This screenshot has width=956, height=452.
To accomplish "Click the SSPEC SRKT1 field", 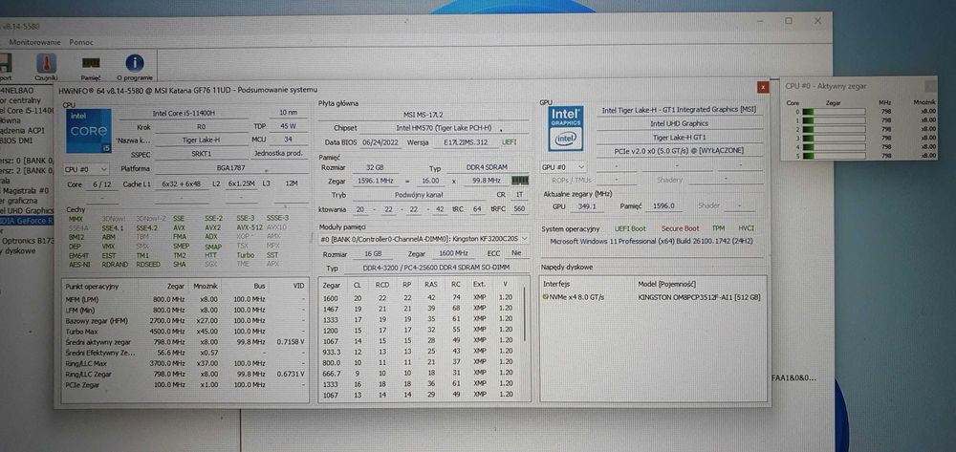I will click(201, 154).
